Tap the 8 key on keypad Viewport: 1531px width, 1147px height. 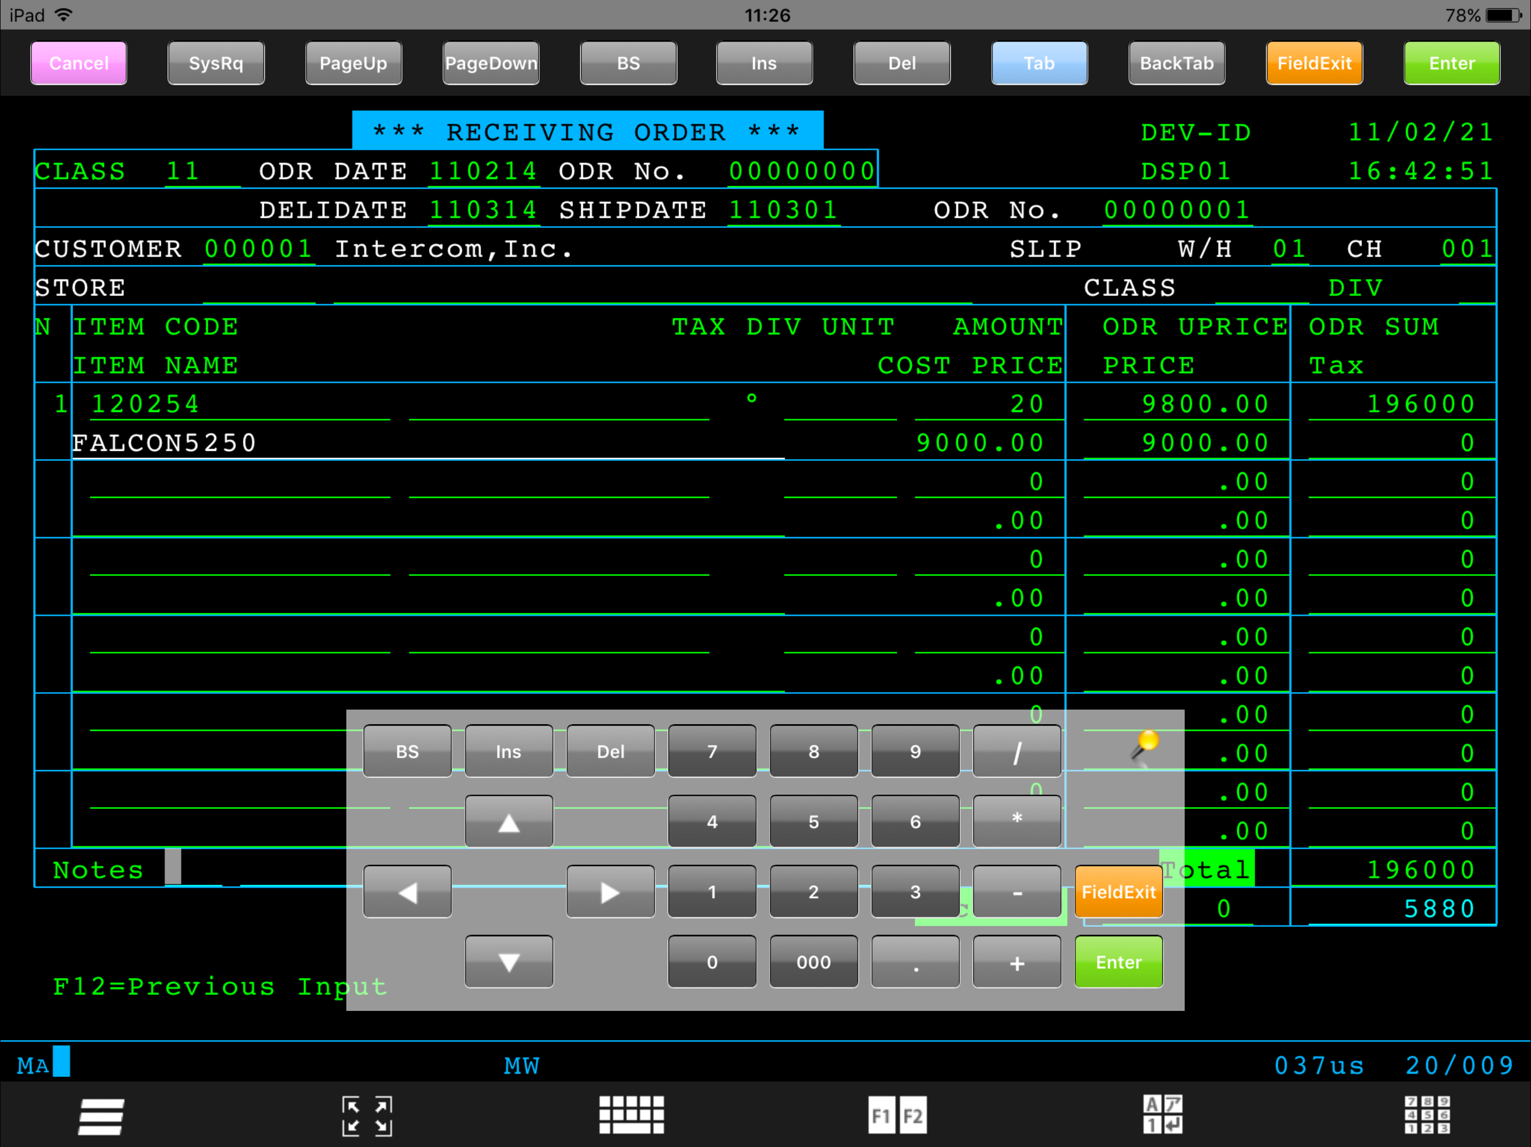[x=814, y=751]
